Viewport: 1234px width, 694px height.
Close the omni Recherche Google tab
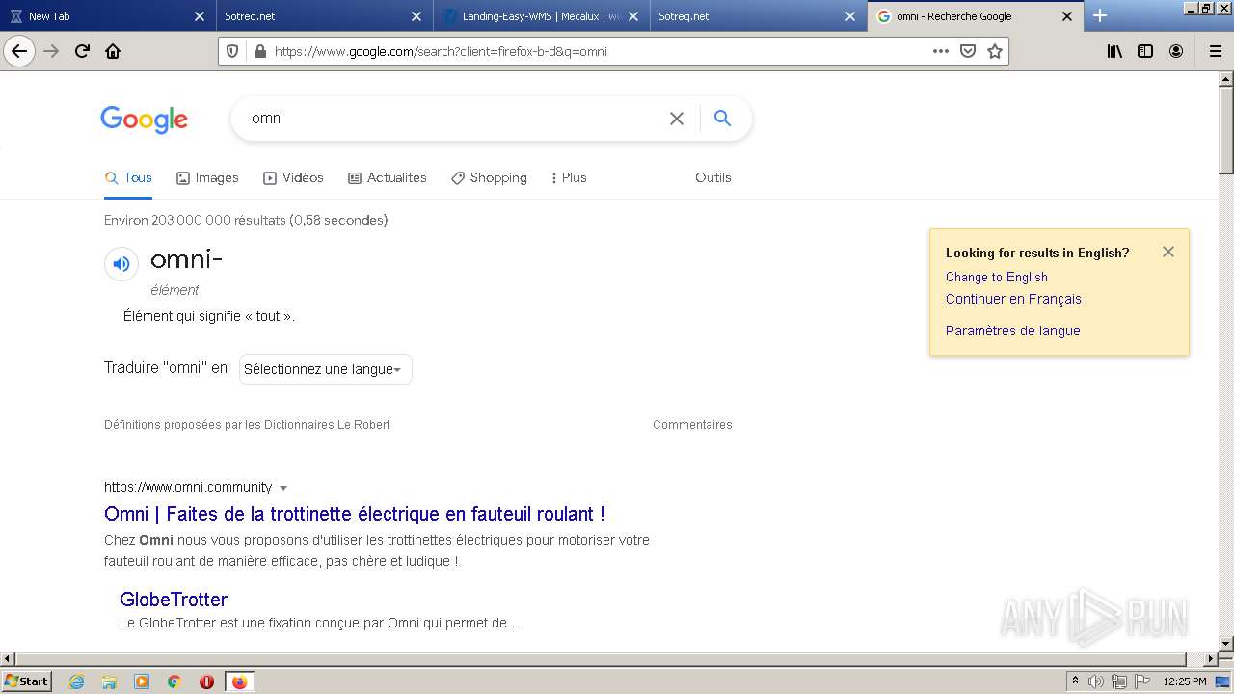[x=1067, y=16]
